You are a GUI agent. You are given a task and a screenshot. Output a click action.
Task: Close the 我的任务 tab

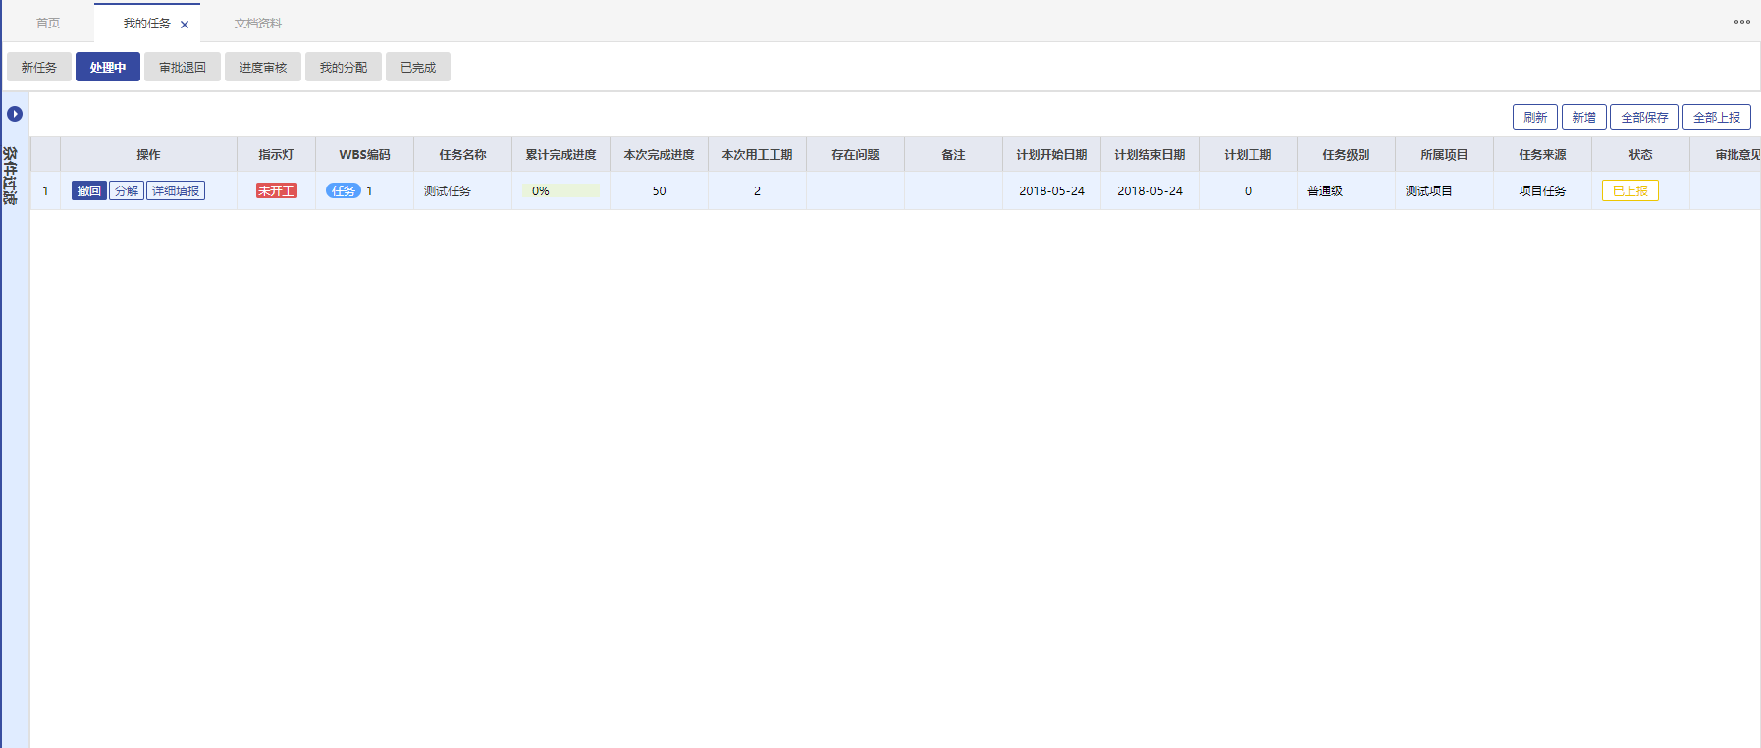point(185,25)
